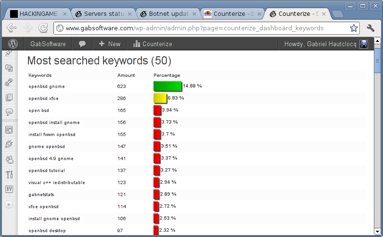The height and width of the screenshot is (237, 383).
Task: Click the comments bubble in admin bar
Action: pos(82,44)
